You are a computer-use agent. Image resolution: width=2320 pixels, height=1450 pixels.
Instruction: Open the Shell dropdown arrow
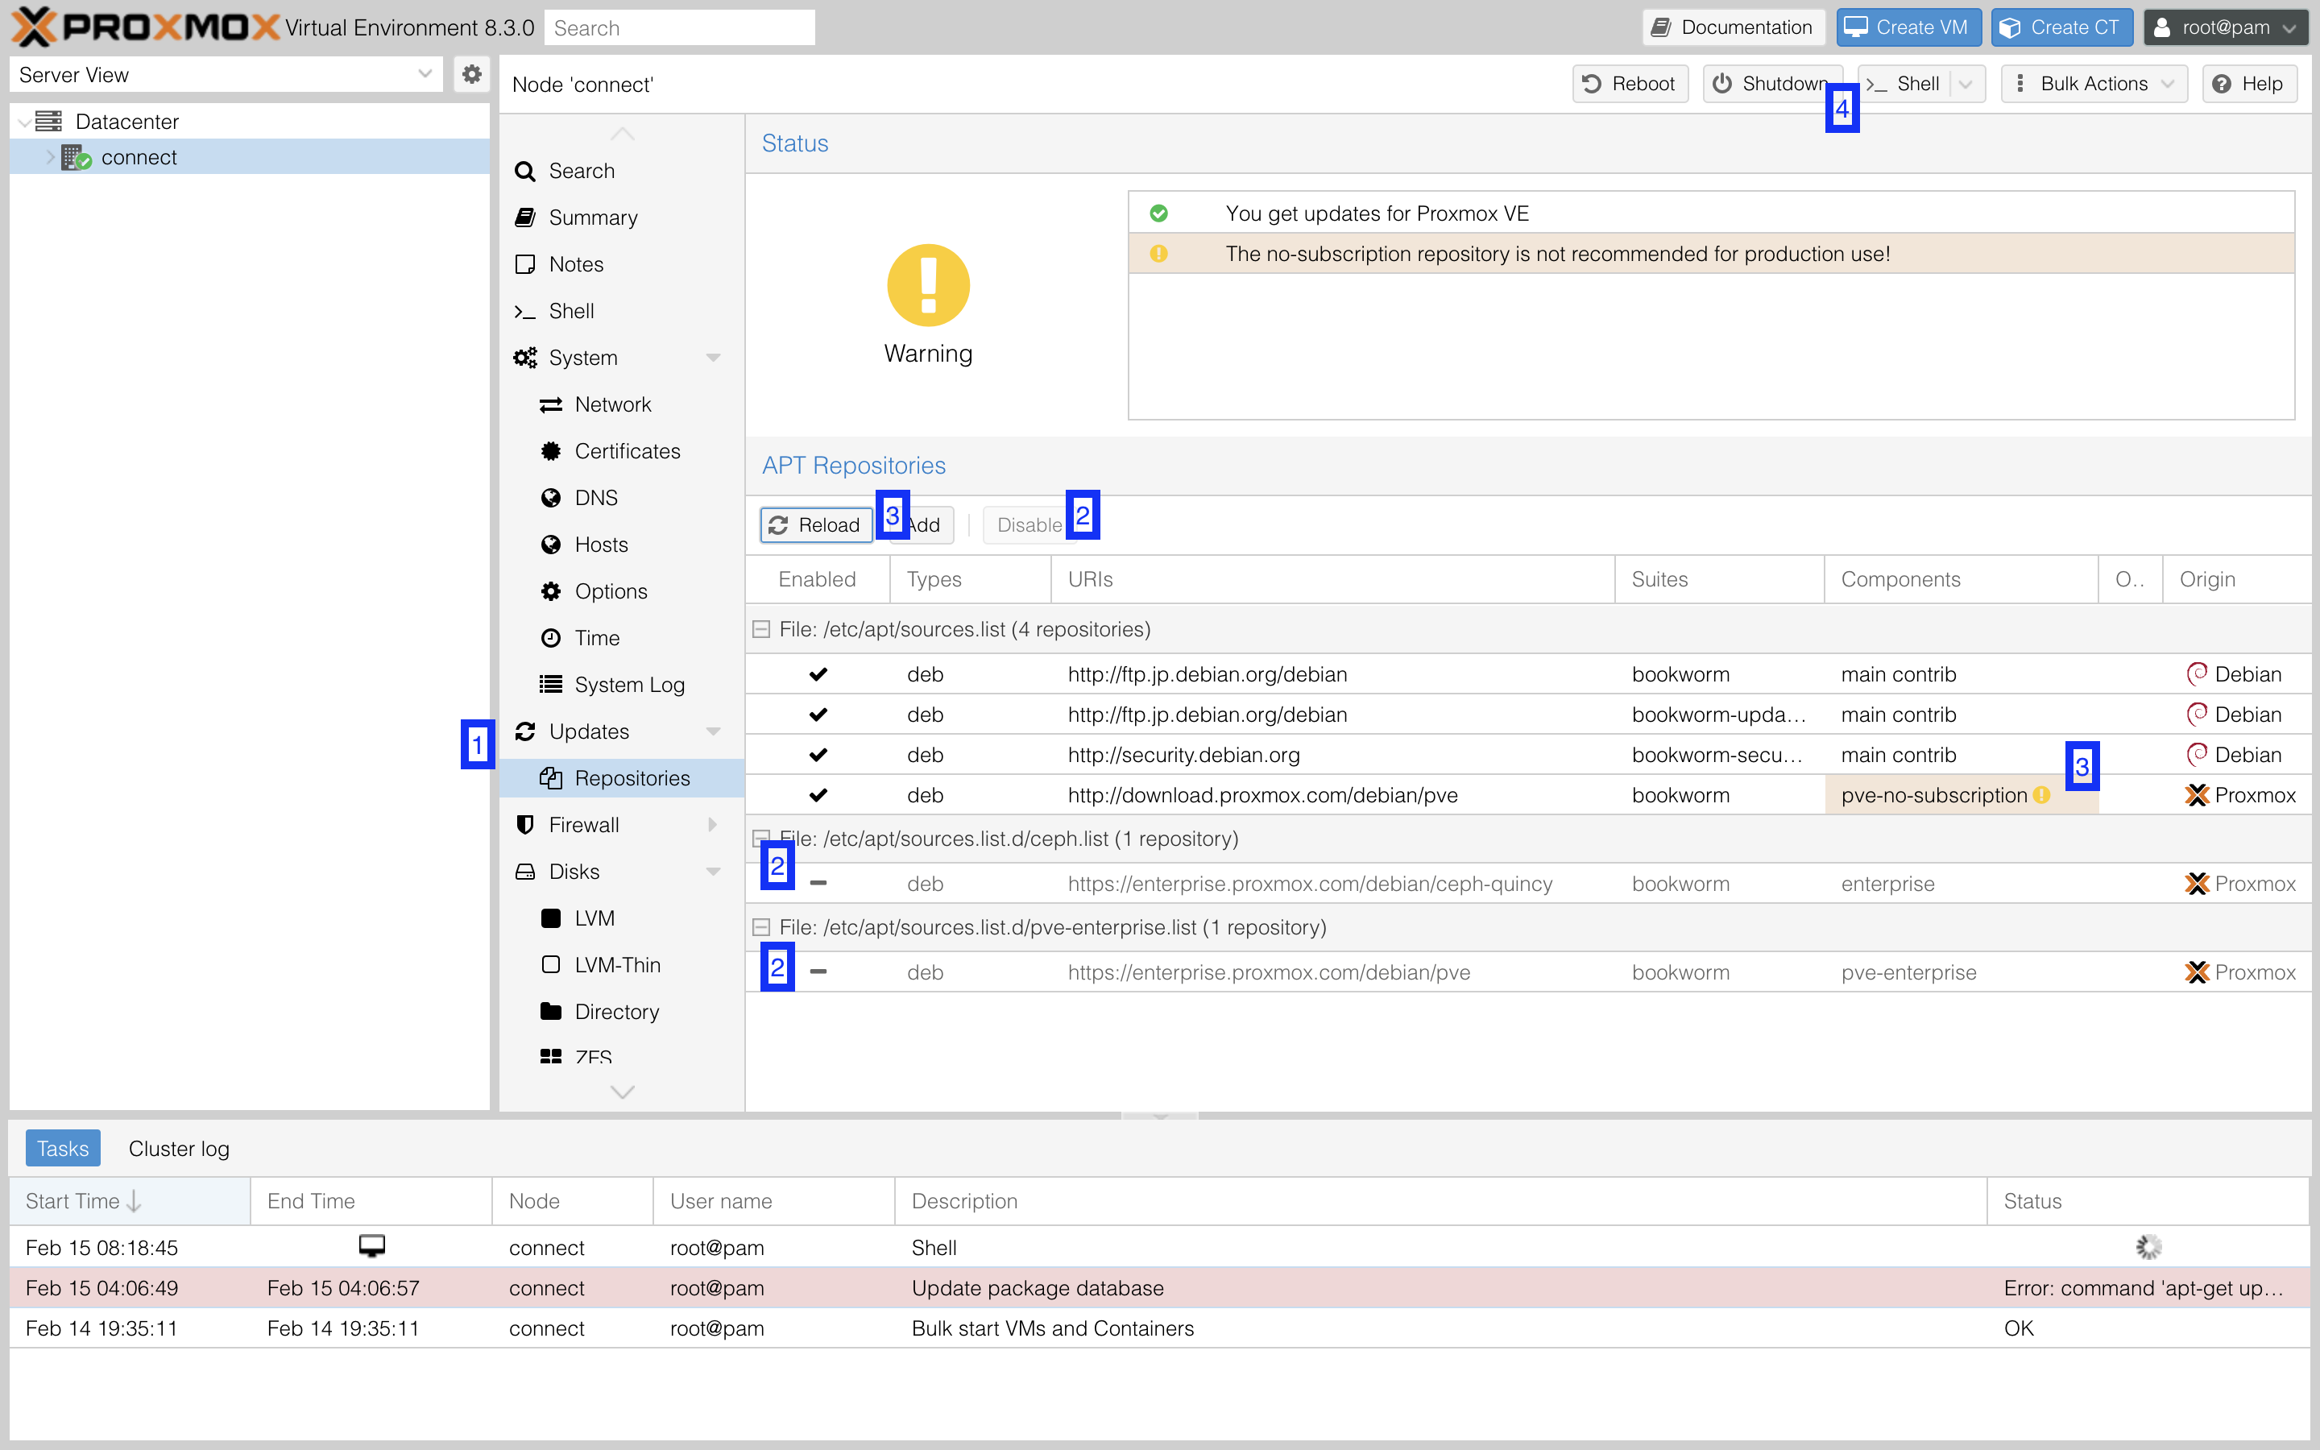coord(1967,84)
